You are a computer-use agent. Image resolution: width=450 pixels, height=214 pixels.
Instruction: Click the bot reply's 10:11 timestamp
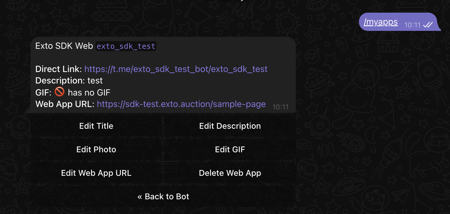pos(281,107)
